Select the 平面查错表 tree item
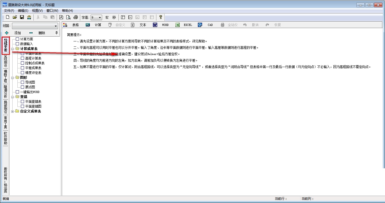 pyautogui.click(x=33, y=101)
